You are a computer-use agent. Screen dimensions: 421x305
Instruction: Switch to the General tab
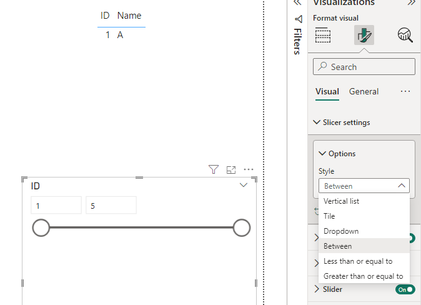pos(364,92)
